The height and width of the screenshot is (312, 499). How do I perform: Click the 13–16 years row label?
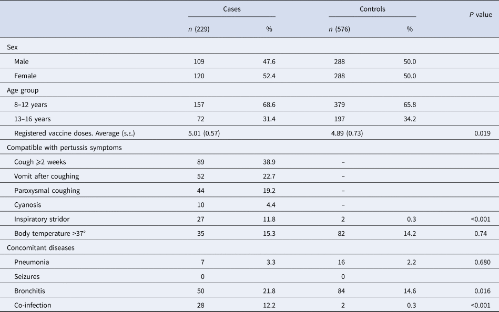click(33, 119)
